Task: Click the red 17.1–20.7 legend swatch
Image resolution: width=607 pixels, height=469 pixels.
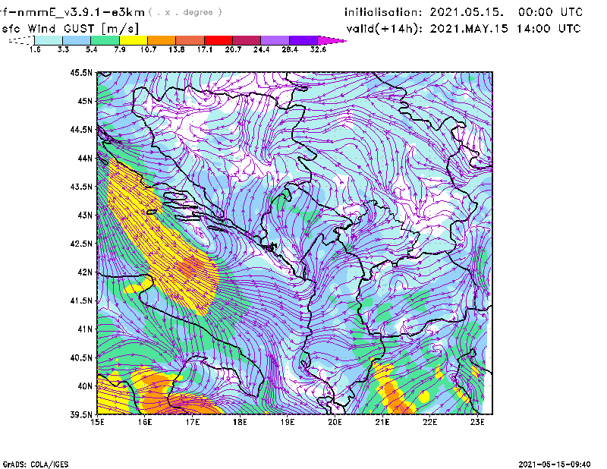Action: [x=219, y=40]
